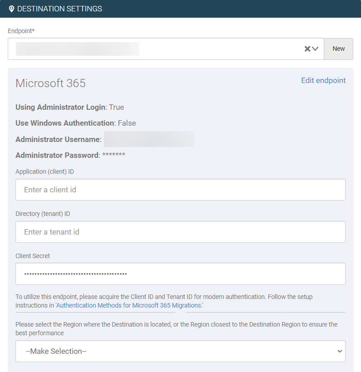Click the 'Application (client) ID' label
The height and width of the screenshot is (372, 361).
tap(45, 171)
